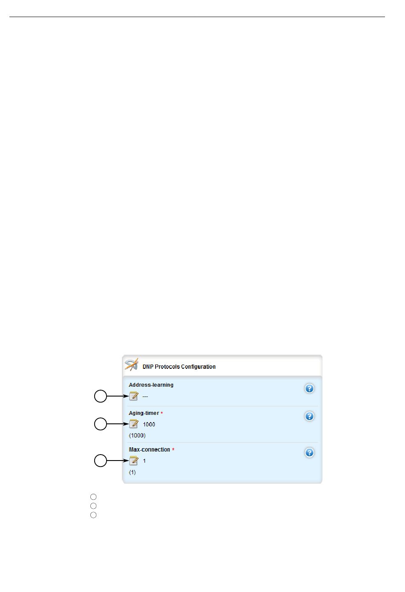Click the Address-learning edit notepad icon
The height and width of the screenshot is (592, 405).
[x=133, y=396]
